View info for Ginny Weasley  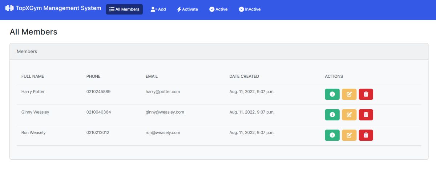coord(332,115)
